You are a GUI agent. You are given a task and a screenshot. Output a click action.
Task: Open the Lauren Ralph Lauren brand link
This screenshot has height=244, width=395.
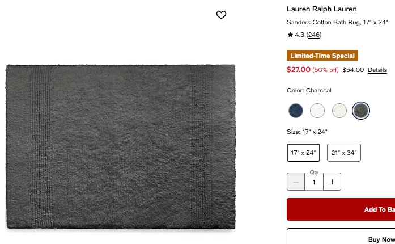click(x=322, y=9)
